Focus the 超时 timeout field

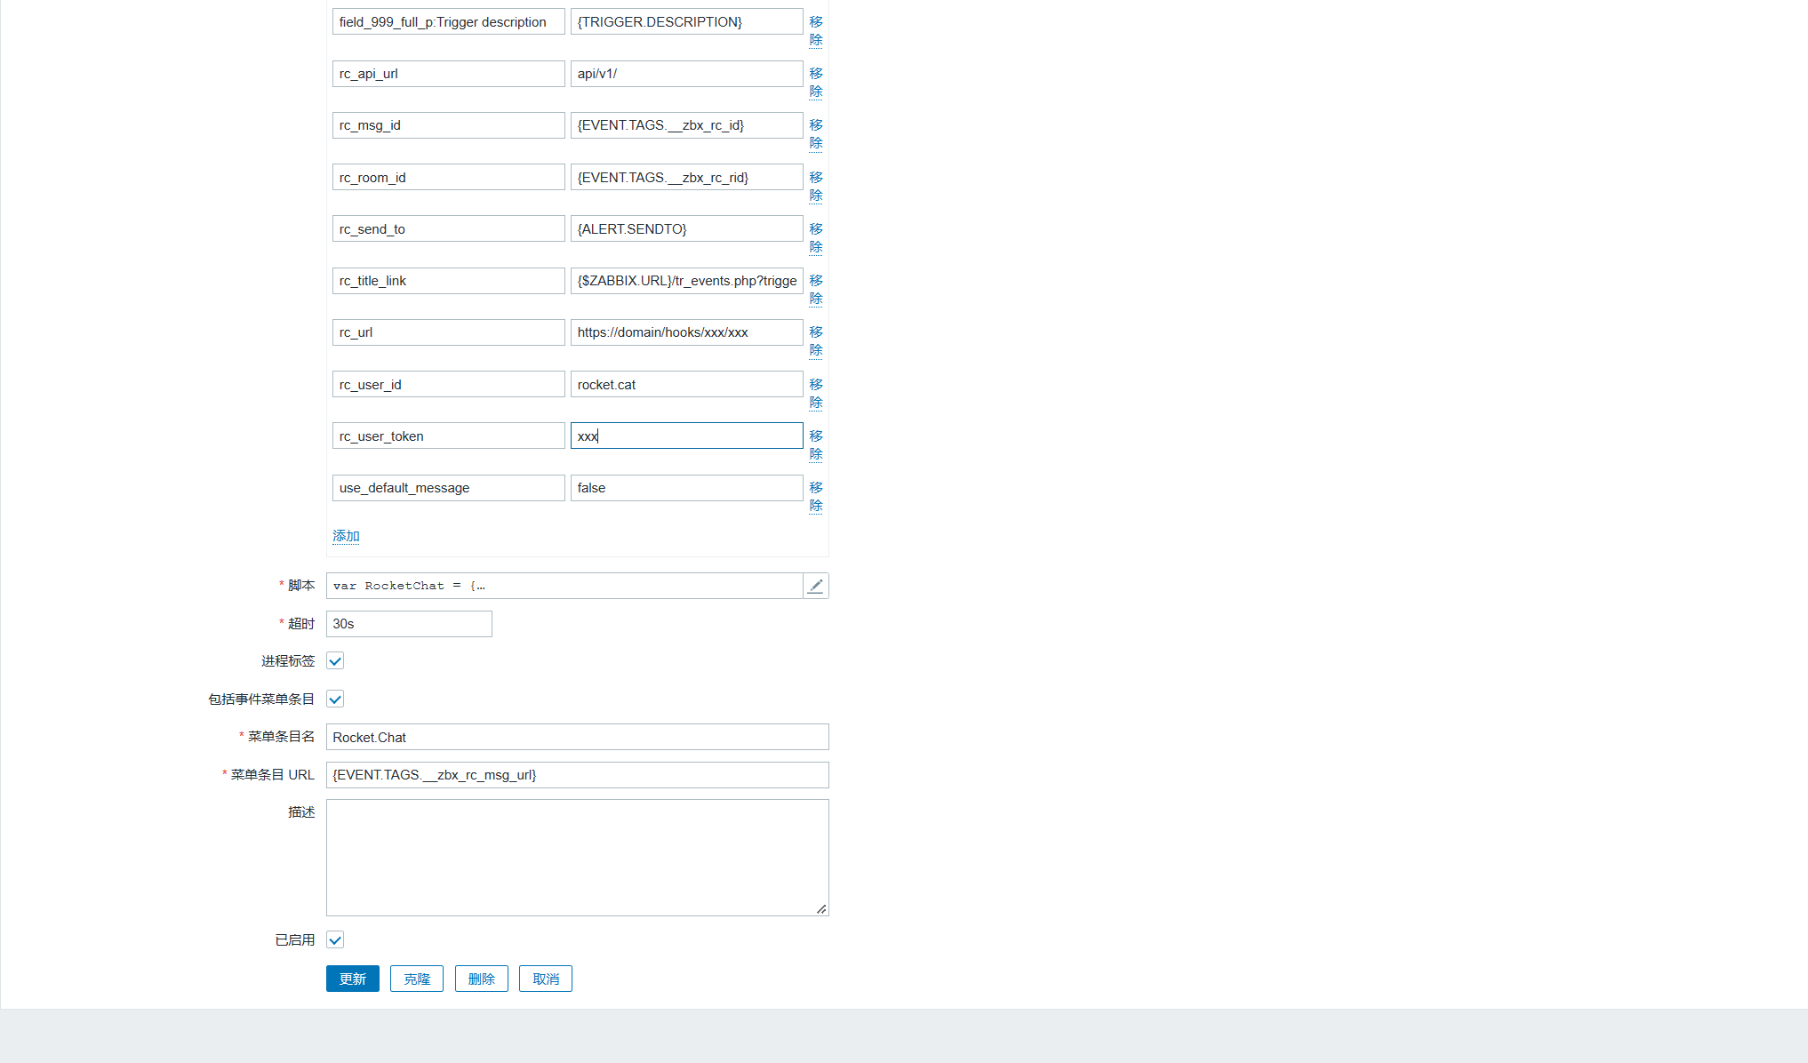coord(408,624)
